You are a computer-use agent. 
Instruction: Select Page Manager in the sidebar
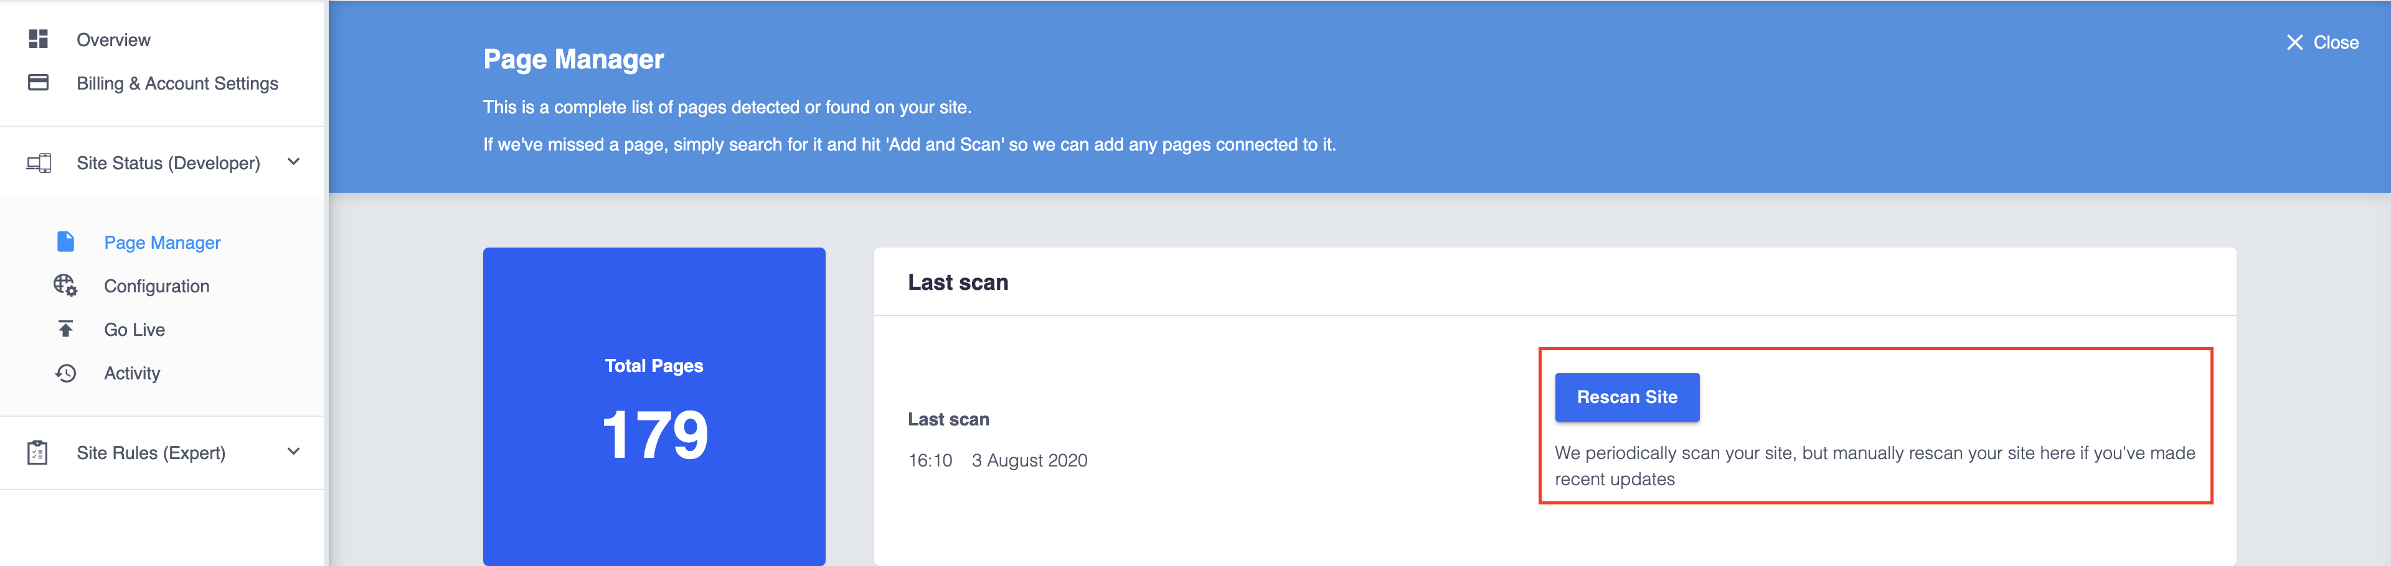click(163, 243)
